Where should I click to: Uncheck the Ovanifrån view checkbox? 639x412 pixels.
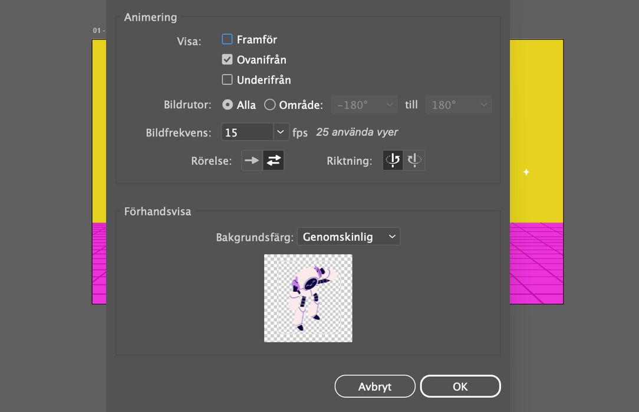point(227,60)
